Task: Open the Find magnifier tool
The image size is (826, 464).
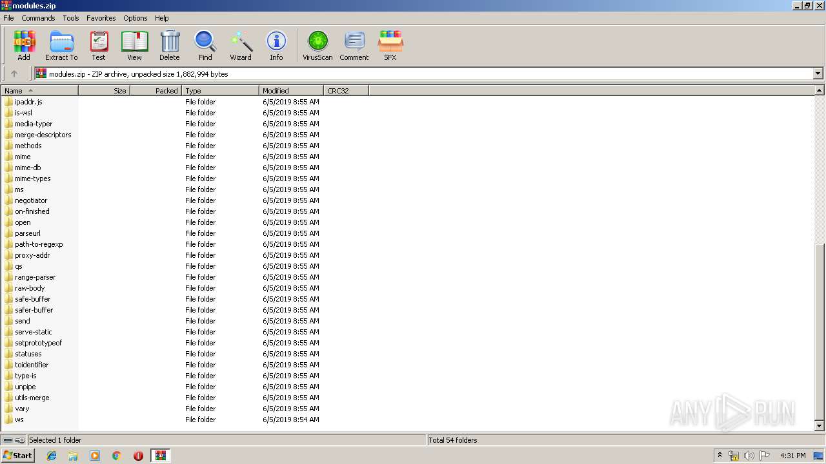Action: [205, 45]
